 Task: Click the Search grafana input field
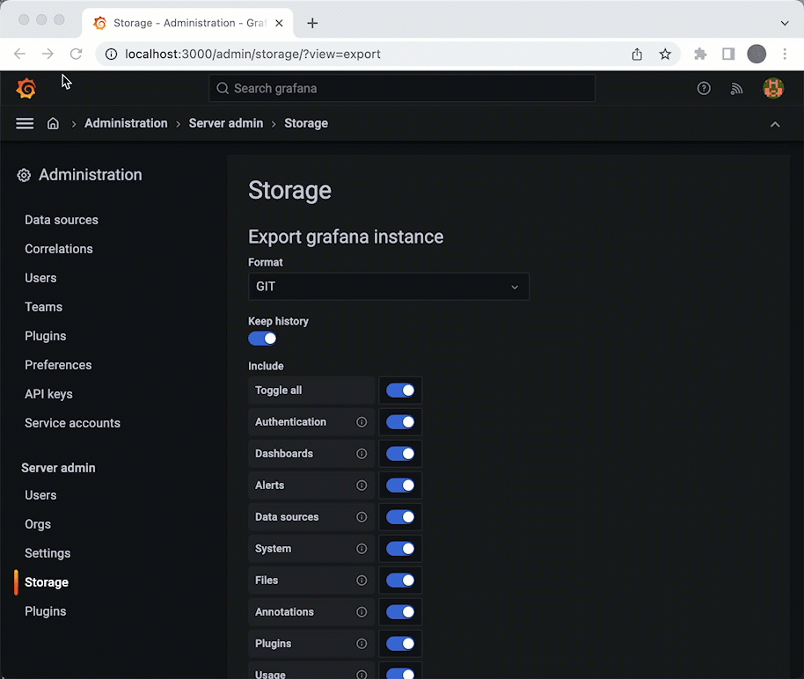click(402, 88)
